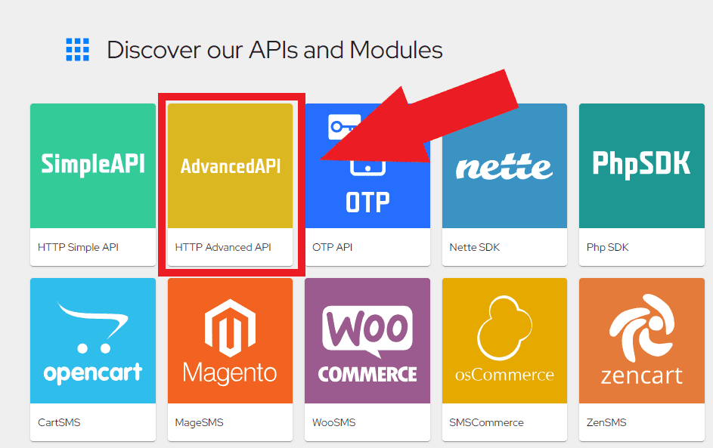Screen dimensions: 713x448
Task: Click the OTP API label
Action: click(333, 247)
